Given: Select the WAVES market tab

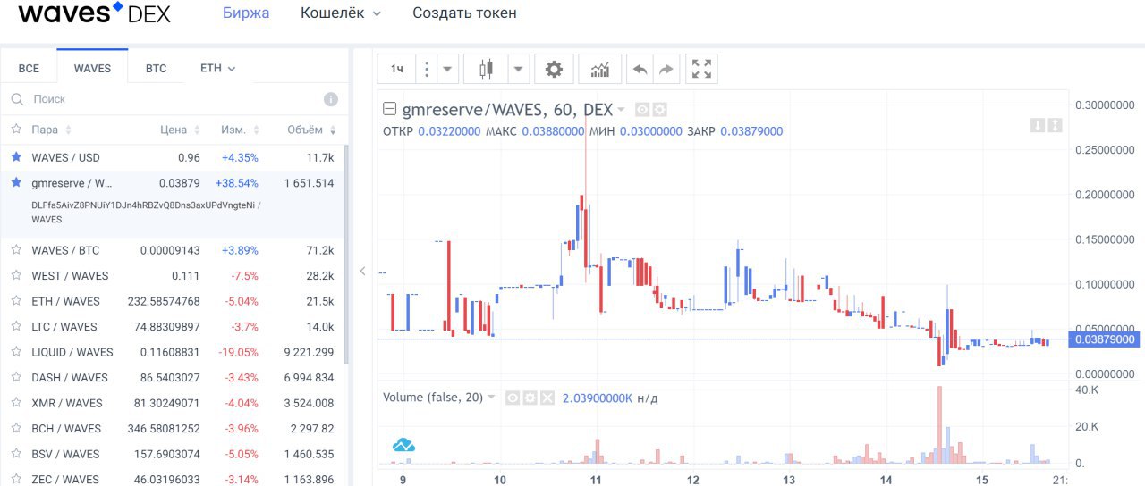Looking at the screenshot, I should pos(92,68).
